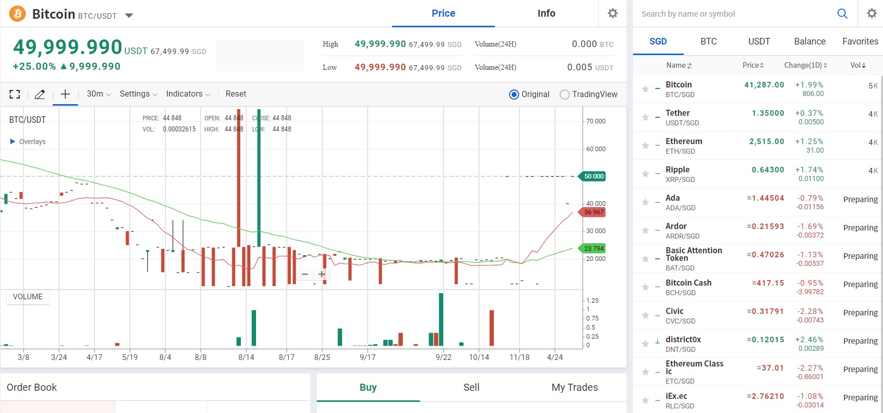
Task: Favorite Ethereum ETH/SGD with star
Action: click(645, 146)
